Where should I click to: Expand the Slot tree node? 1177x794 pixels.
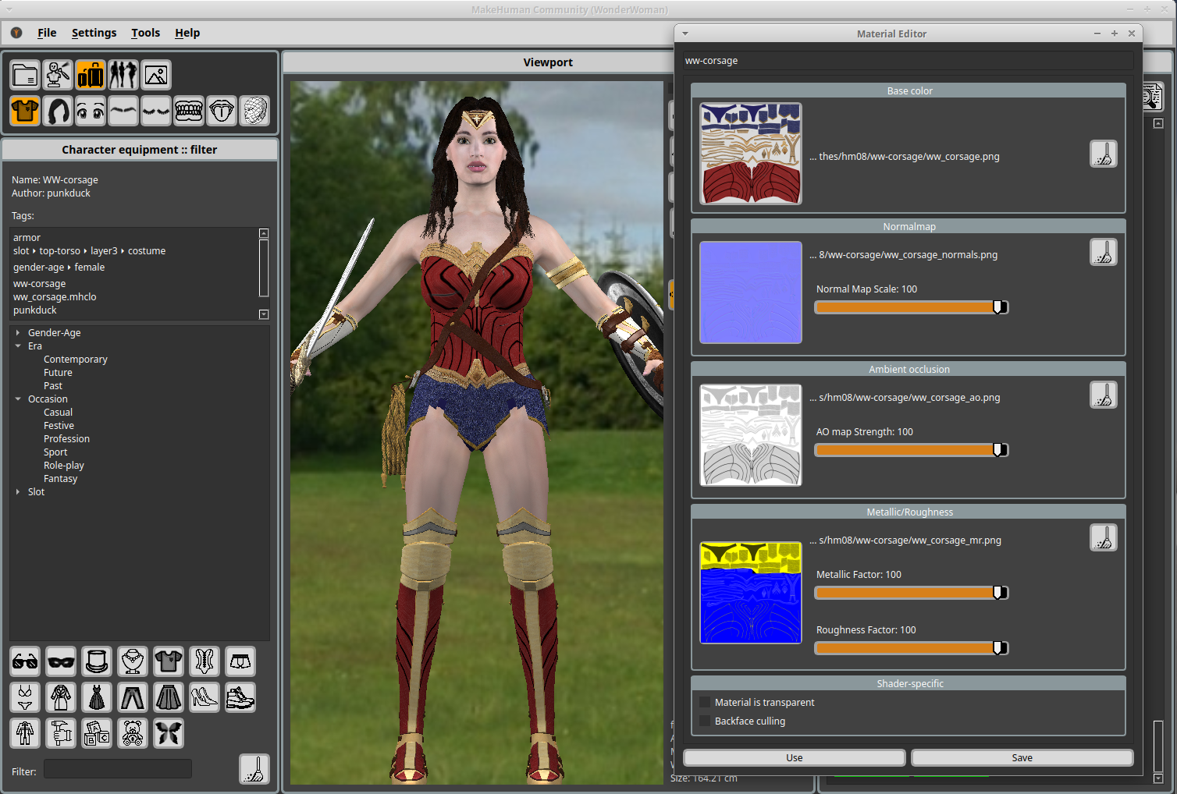pos(18,492)
